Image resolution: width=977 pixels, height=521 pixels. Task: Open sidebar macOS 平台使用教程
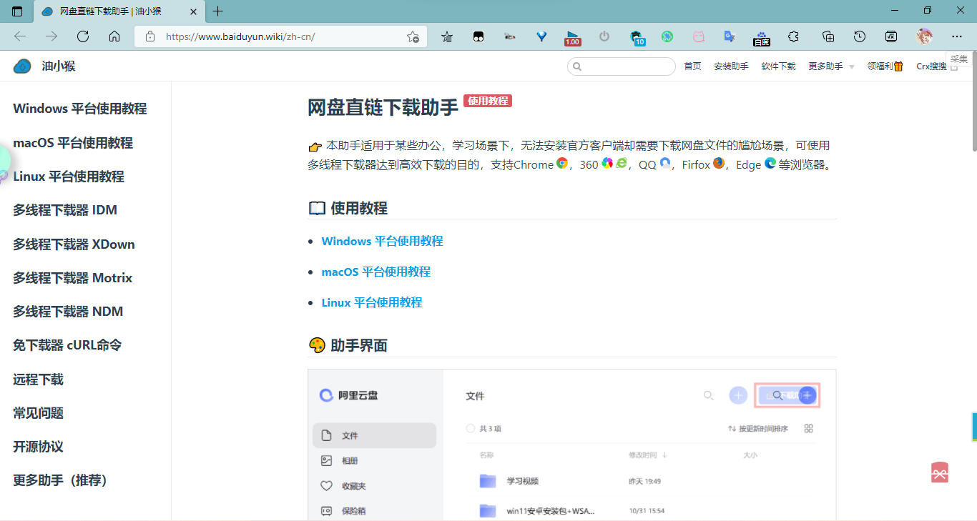pyautogui.click(x=73, y=143)
